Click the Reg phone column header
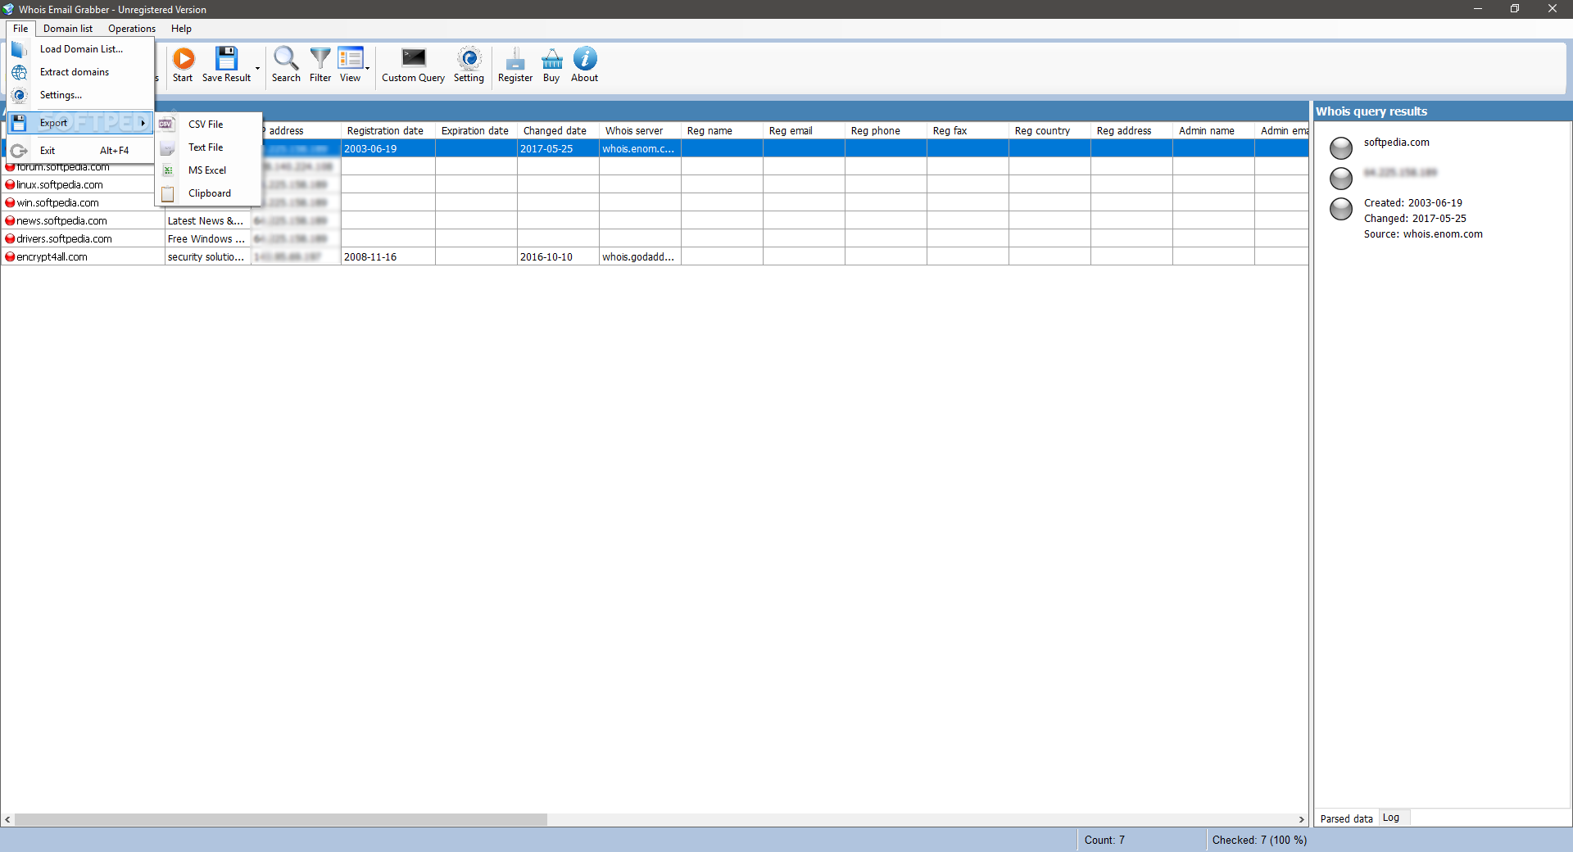1573x852 pixels. 886,131
